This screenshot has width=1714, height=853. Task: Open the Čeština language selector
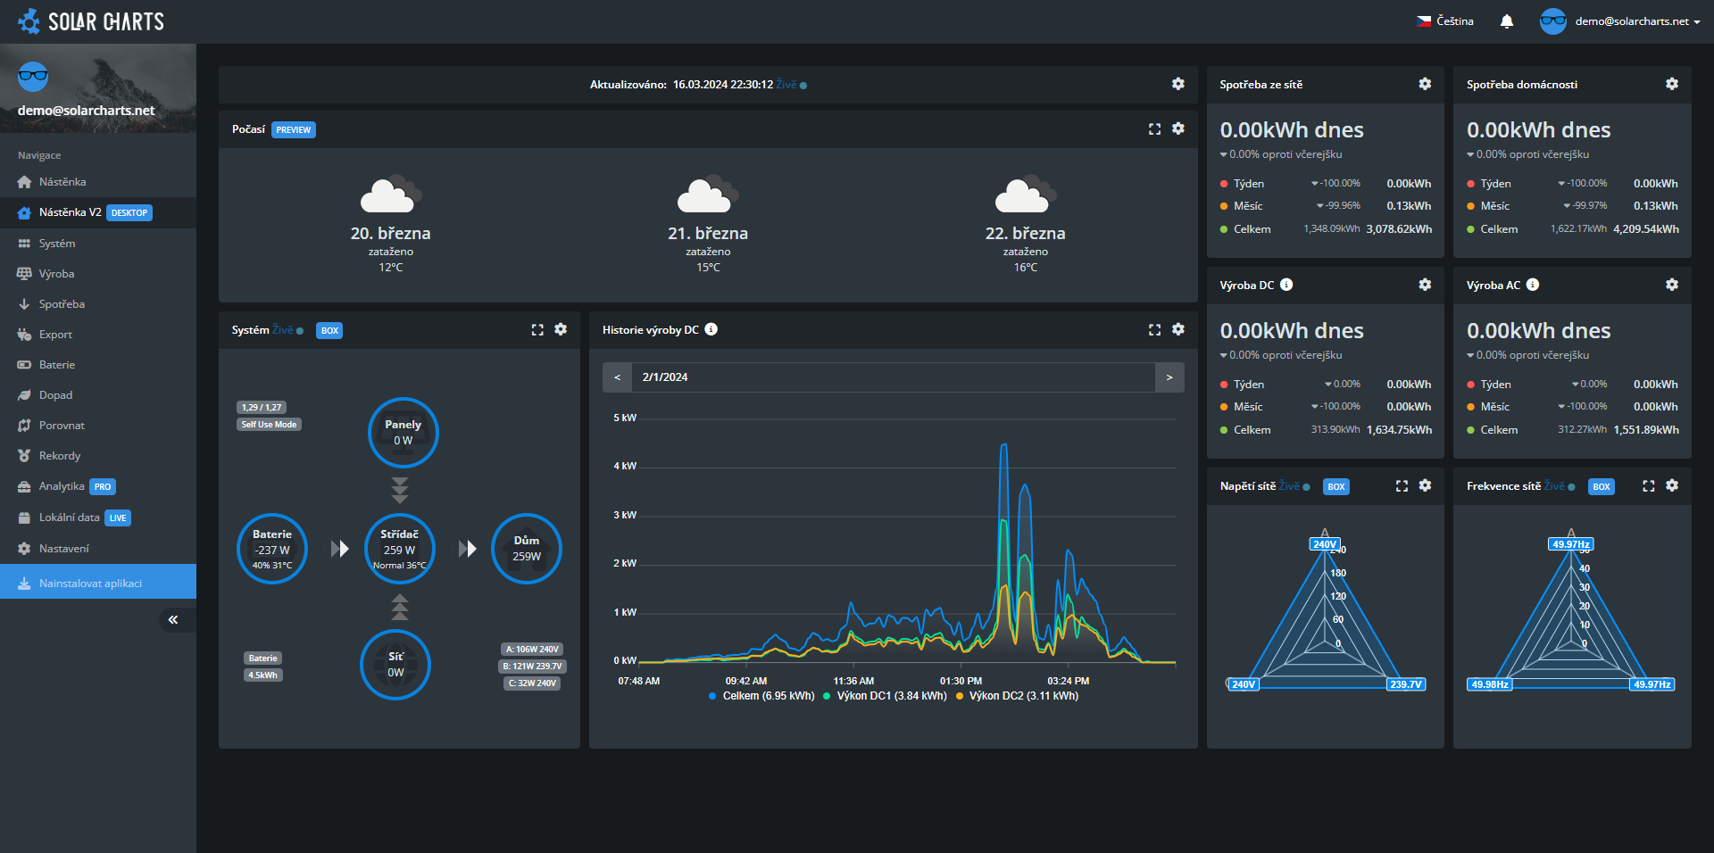coord(1445,21)
